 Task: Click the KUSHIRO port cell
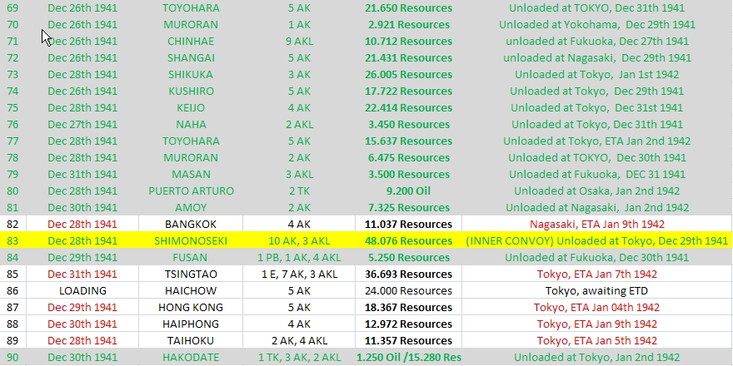click(191, 91)
